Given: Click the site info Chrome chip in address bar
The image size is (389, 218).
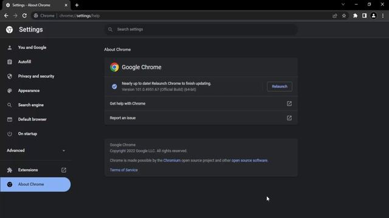Looking at the screenshot, I should 44,16.
